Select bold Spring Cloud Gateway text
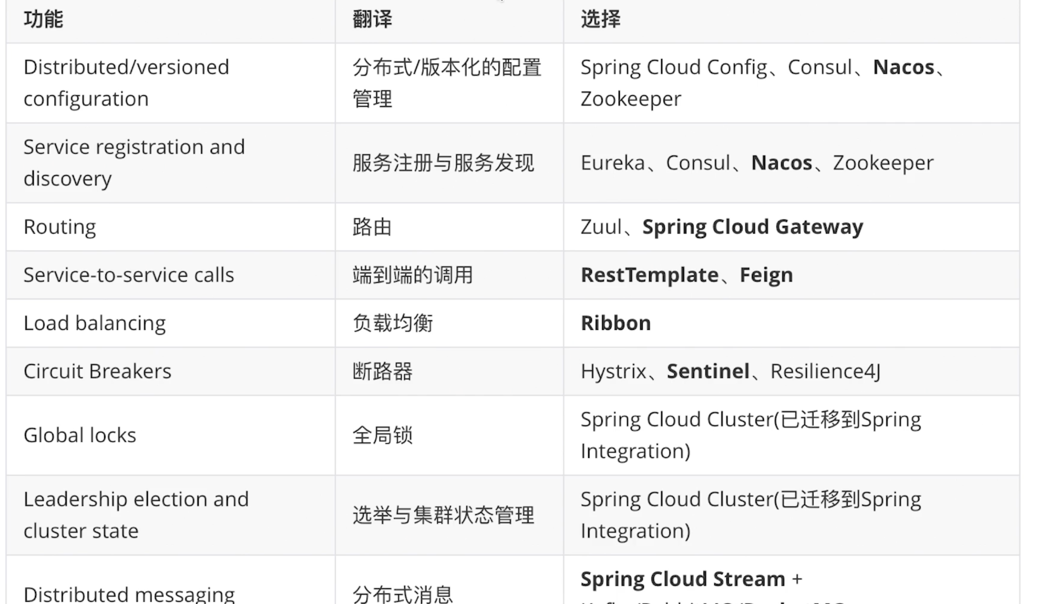The image size is (1037, 604). pyautogui.click(x=753, y=227)
